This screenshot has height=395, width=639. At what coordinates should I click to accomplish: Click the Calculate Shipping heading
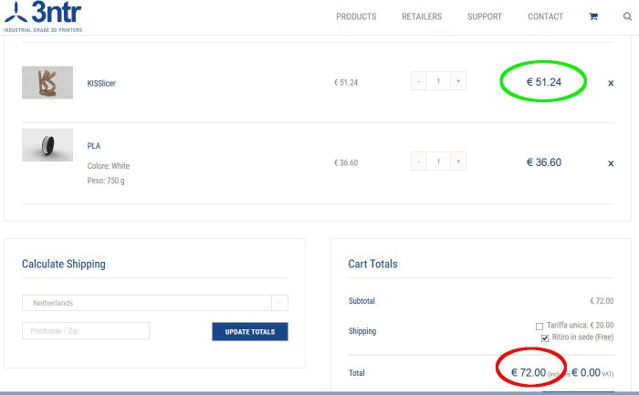(64, 264)
